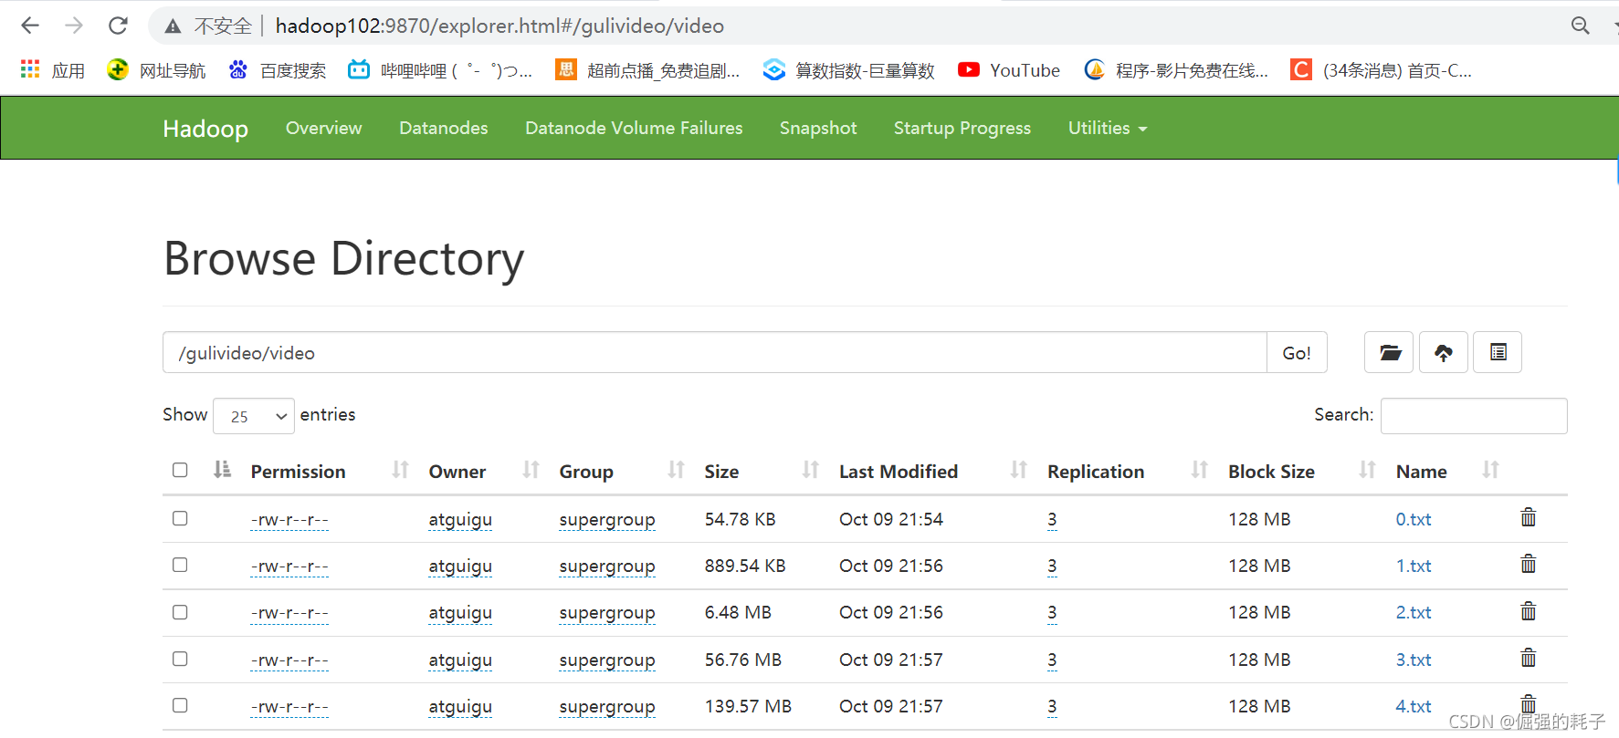Open the YouTube bookmark
This screenshot has height=738, width=1619.
pyautogui.click(x=1009, y=70)
